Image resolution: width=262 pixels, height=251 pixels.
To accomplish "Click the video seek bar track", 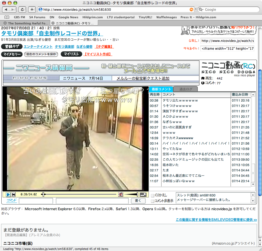I will tap(81, 195).
